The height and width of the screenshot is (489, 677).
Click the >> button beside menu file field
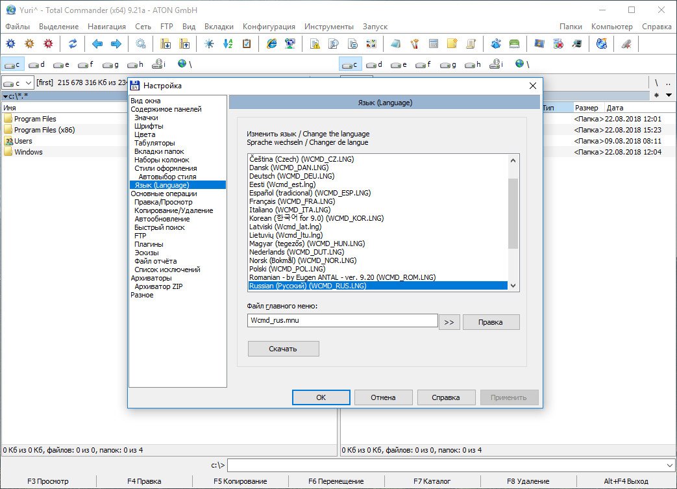point(449,321)
